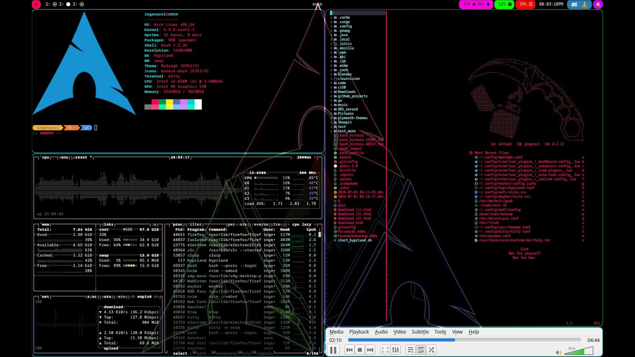Toggle VLC fullscreen mode
Viewport: 635px width, 357px height.
(x=385, y=350)
